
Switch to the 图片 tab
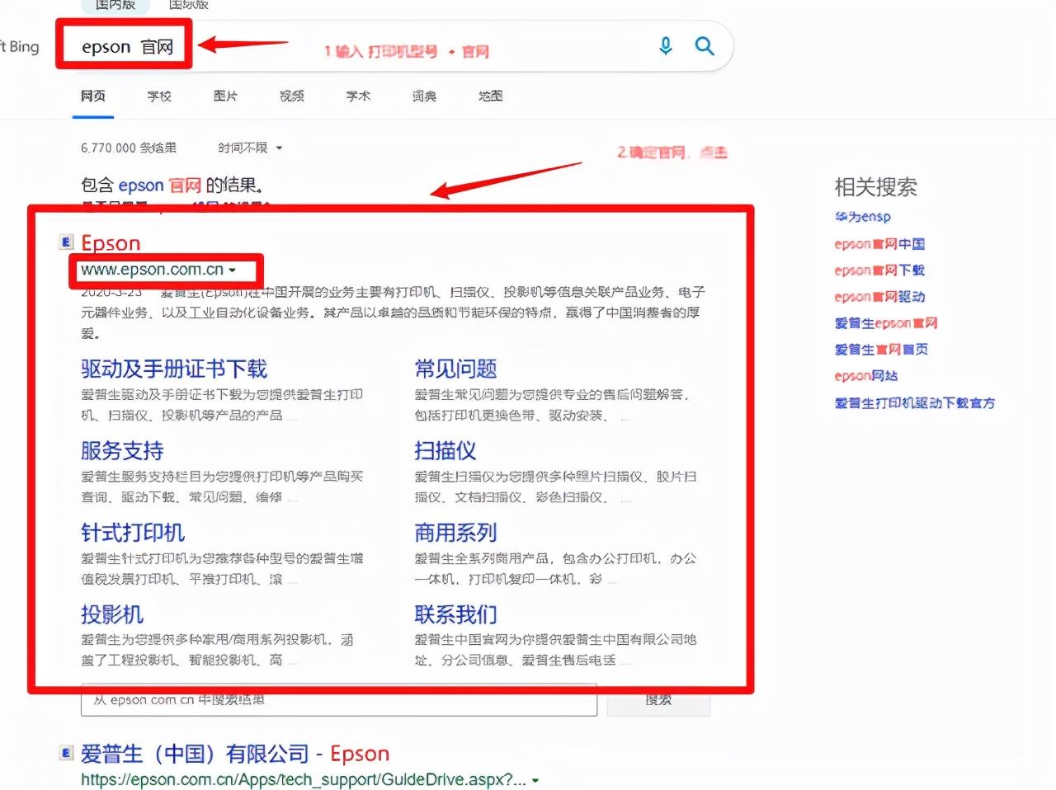click(225, 96)
